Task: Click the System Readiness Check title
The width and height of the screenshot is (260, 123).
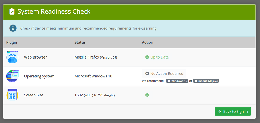Action: 54,12
